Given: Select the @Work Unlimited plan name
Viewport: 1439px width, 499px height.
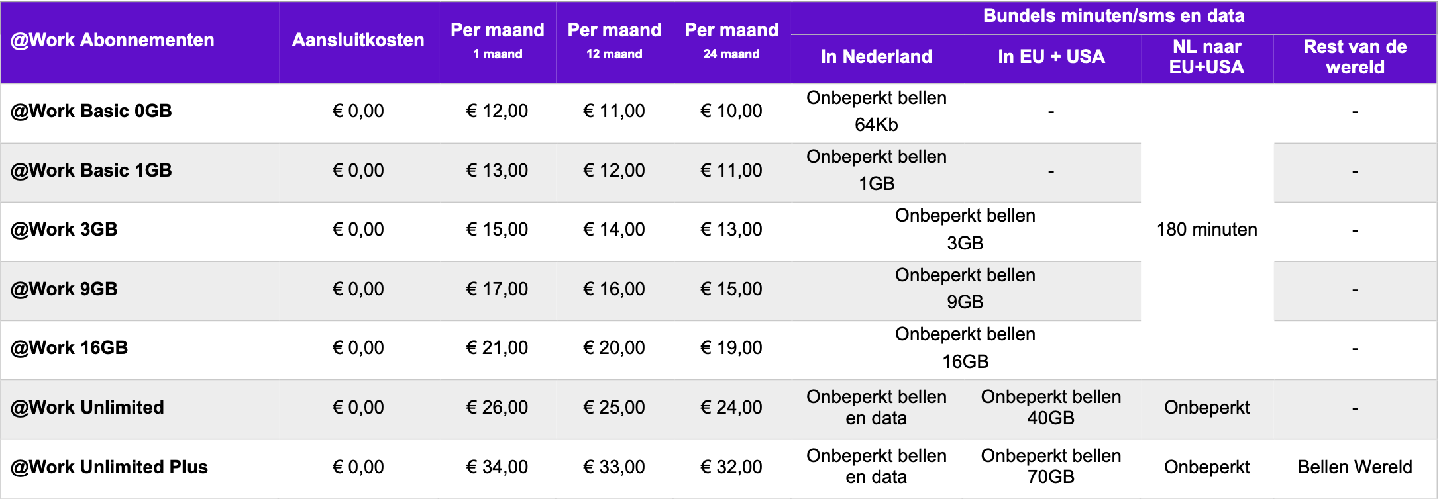Looking at the screenshot, I should [87, 408].
